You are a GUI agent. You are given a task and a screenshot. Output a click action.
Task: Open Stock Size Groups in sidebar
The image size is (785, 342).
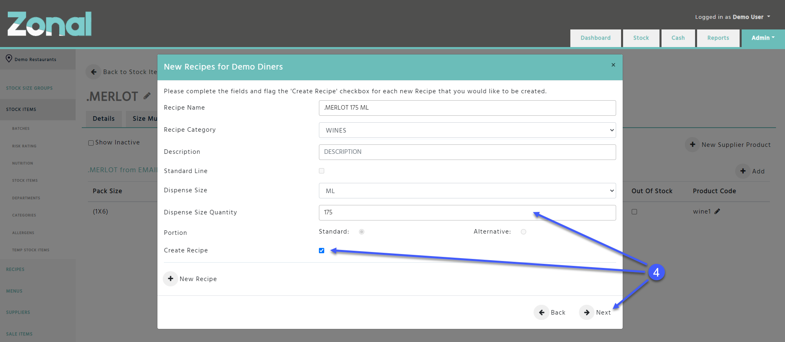pyautogui.click(x=29, y=88)
